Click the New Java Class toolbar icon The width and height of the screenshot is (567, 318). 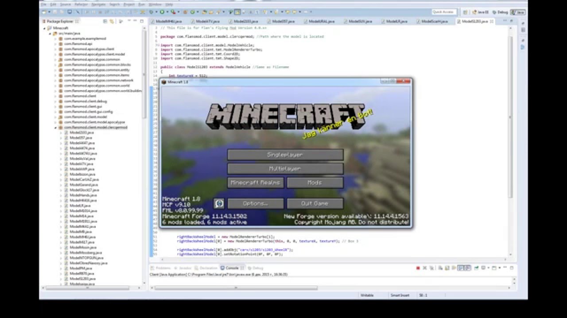coord(192,12)
